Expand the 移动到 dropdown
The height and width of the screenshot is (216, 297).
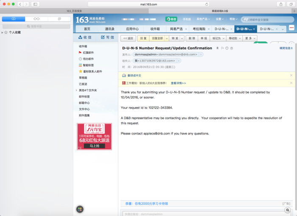[x=235, y=38]
